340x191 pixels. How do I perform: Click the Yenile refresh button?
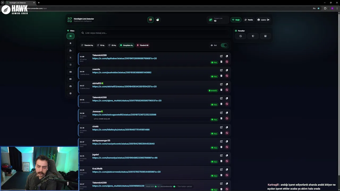249,20
